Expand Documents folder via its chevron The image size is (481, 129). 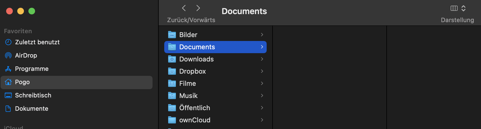[x=262, y=47]
